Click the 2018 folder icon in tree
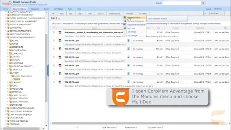231x130 pixels. (x=14, y=79)
